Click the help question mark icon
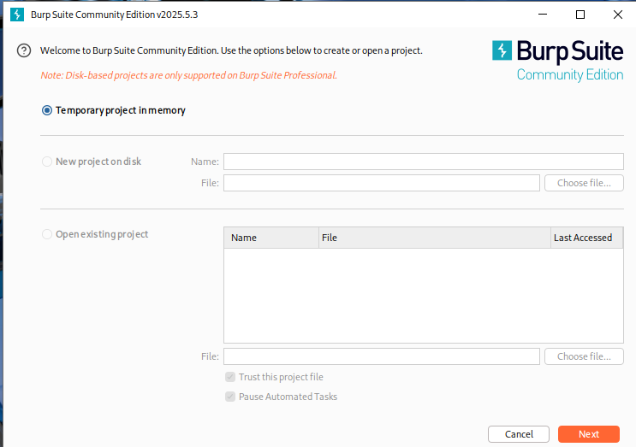636x447 pixels. point(24,50)
